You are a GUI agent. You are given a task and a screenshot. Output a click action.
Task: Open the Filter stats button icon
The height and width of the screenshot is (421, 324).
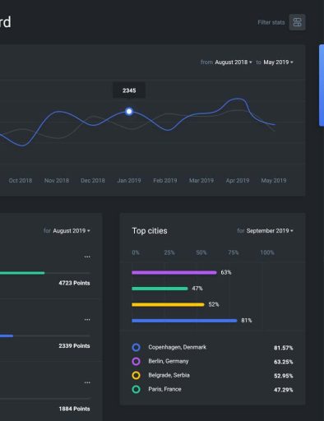pyautogui.click(x=297, y=22)
